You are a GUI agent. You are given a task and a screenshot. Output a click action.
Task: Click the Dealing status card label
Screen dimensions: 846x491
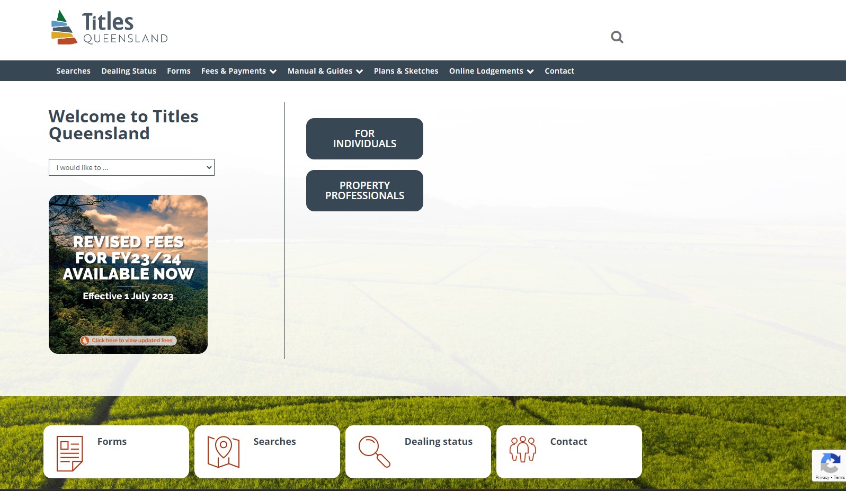pos(439,442)
